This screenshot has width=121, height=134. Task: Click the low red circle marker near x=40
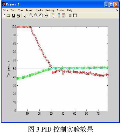tap(63, 74)
